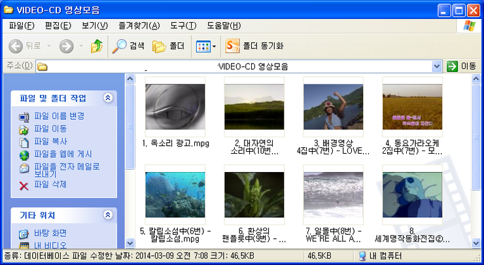
Task: Collapse the 파일 및 폴더 작업 panel
Action: click(x=108, y=98)
